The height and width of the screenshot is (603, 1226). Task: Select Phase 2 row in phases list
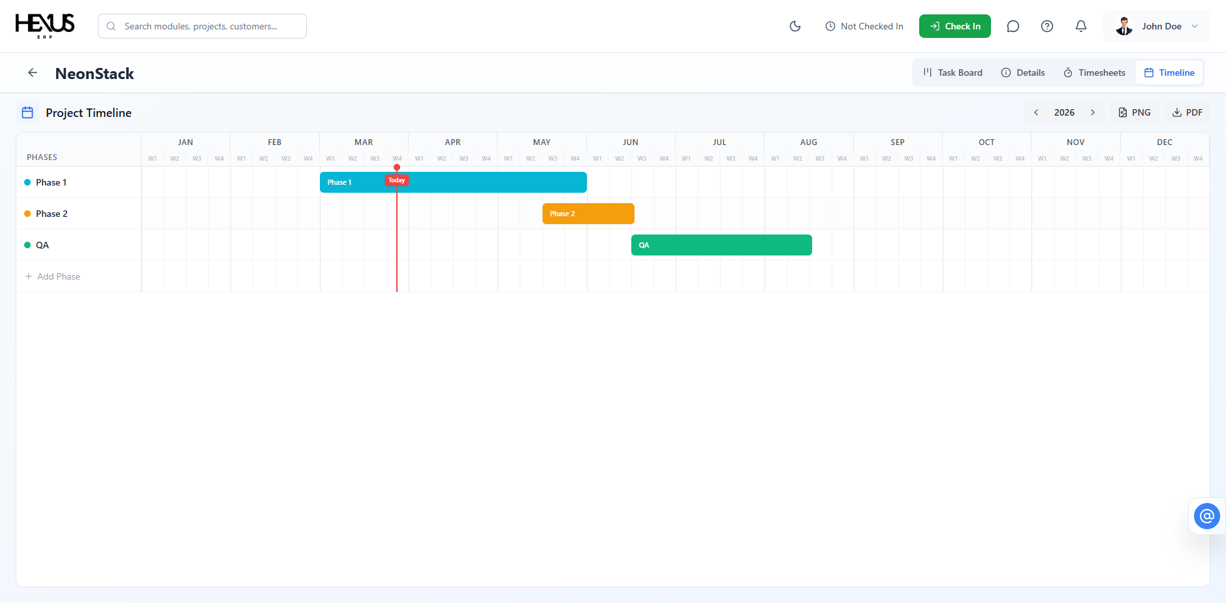[x=79, y=214]
